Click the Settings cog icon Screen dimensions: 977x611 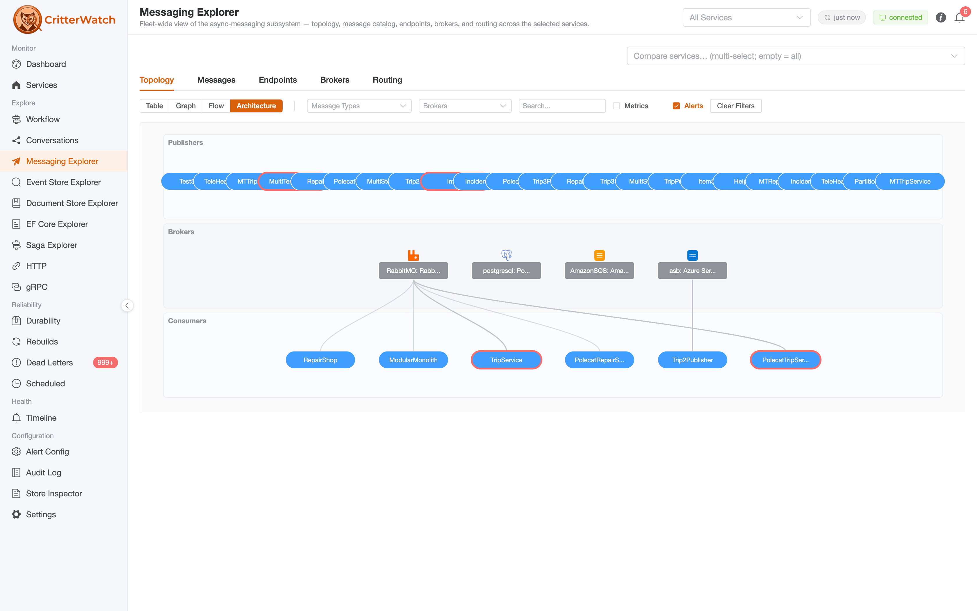[x=16, y=515]
